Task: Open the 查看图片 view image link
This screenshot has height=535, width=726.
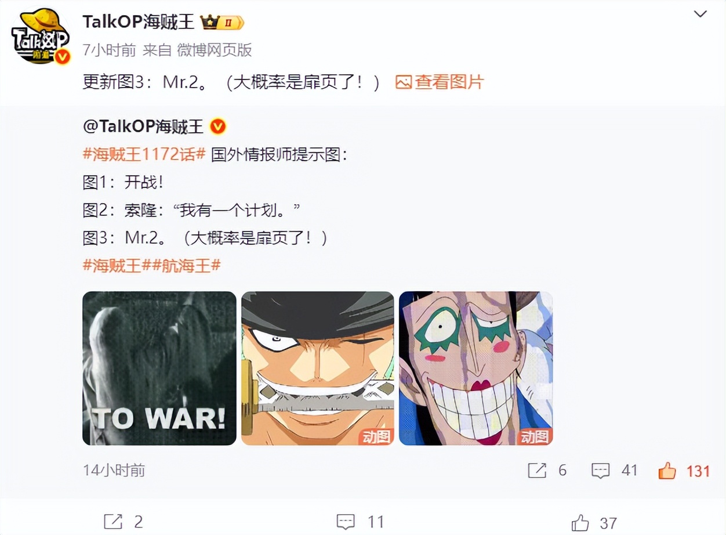Action: click(449, 82)
